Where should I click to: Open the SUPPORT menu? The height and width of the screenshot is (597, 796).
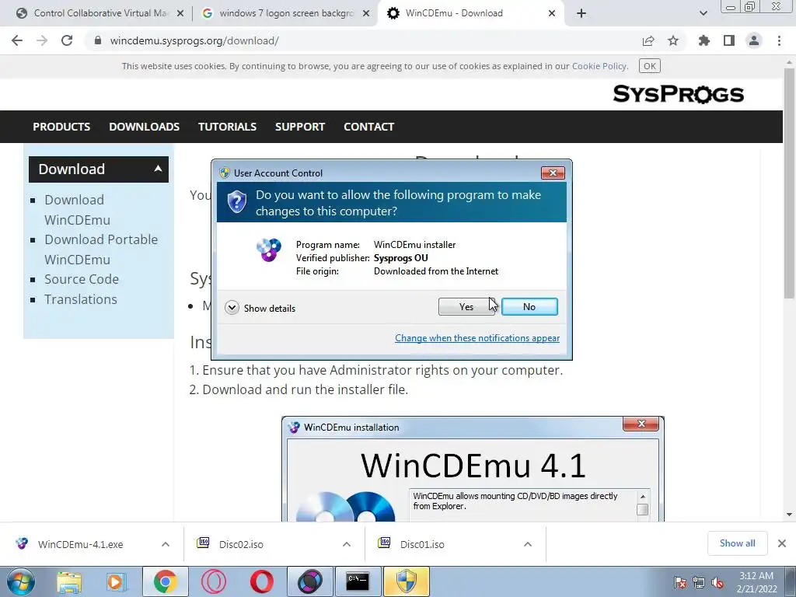pyautogui.click(x=299, y=127)
